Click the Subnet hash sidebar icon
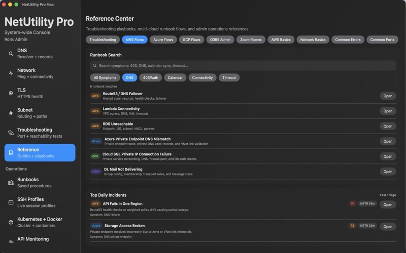 click(x=11, y=113)
